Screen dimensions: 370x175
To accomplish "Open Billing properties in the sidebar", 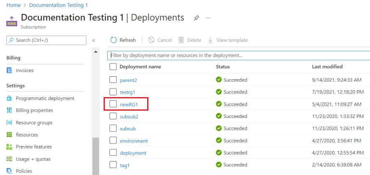I will (x=35, y=110).
